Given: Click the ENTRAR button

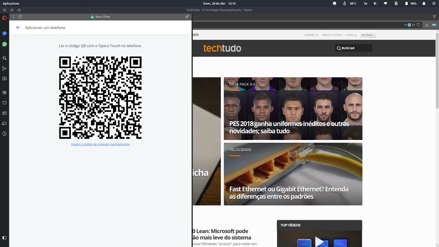Looking at the screenshot, I should point(368,35).
